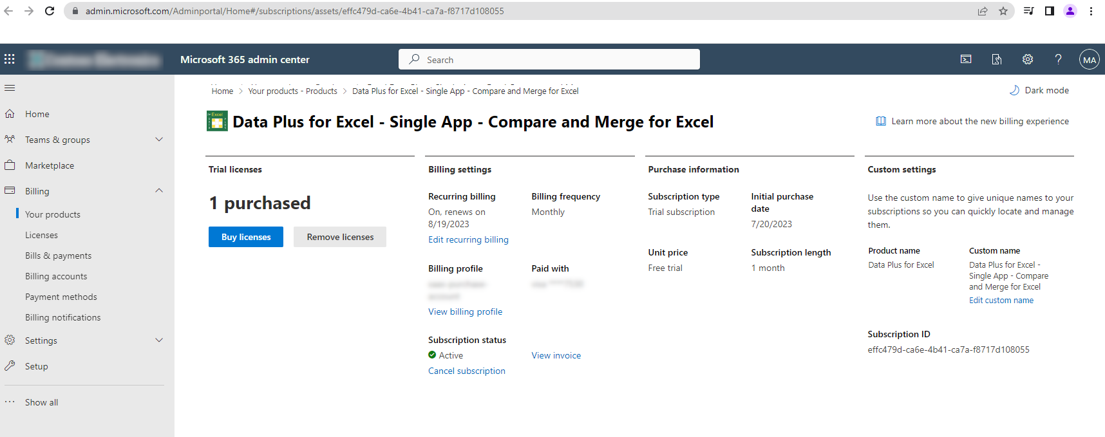Click the Teams & groups people icon

(10, 140)
